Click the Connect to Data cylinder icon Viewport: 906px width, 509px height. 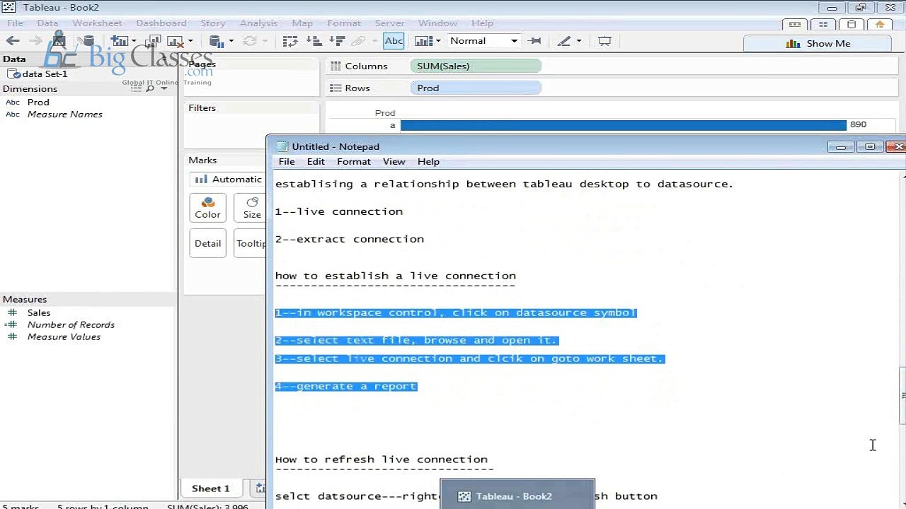tap(88, 41)
